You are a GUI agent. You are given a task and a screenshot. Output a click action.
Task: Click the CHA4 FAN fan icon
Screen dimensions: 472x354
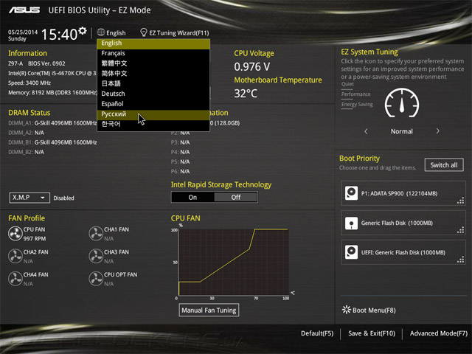coord(15,279)
